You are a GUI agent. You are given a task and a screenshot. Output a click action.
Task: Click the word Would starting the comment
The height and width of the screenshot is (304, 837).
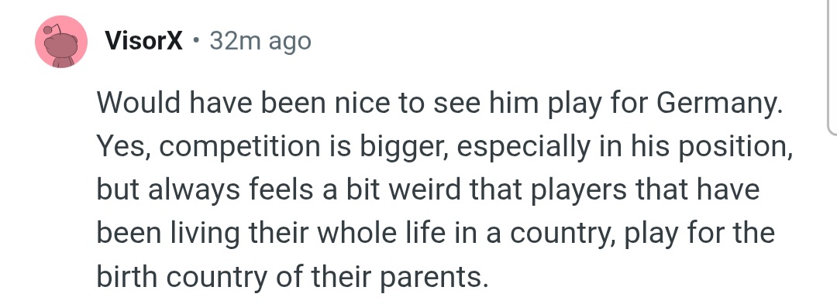138,104
